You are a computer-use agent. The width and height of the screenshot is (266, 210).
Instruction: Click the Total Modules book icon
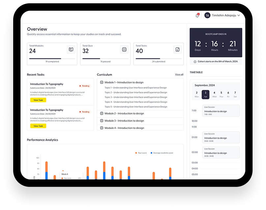(71, 49)
